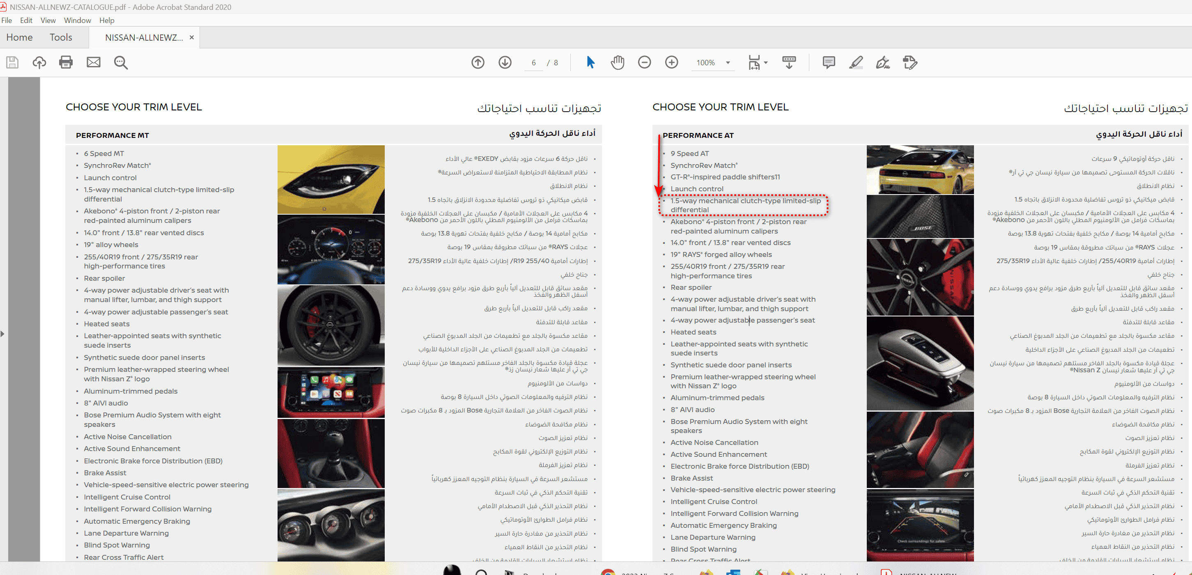This screenshot has height=575, width=1192.
Task: Open the Edit menu
Action: (26, 21)
